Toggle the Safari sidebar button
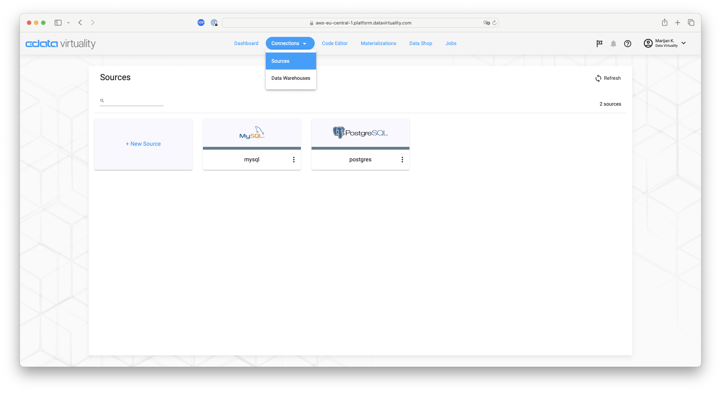Screen dimensions: 721x393 tap(58, 22)
